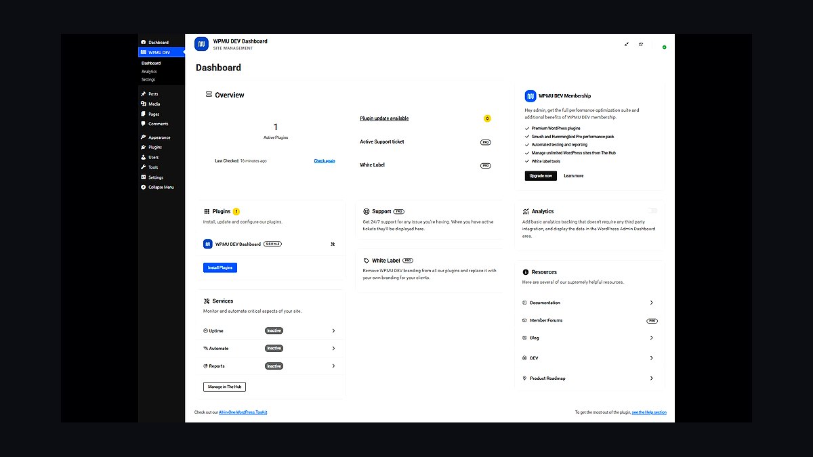Expand the Reports service row chevron

coord(333,366)
